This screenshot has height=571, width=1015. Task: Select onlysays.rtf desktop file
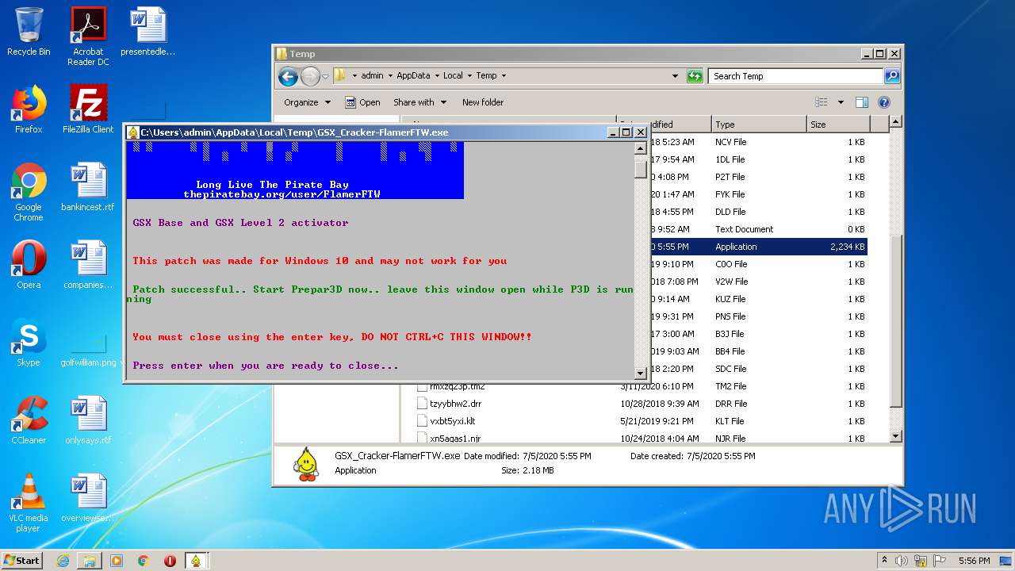[x=88, y=421]
